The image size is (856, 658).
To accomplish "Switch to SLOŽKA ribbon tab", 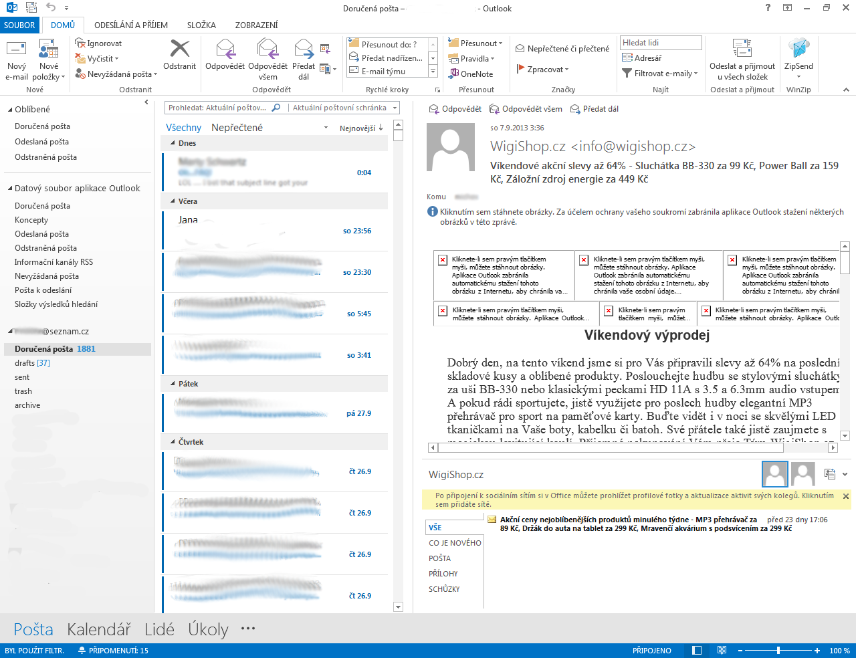I will tap(201, 25).
